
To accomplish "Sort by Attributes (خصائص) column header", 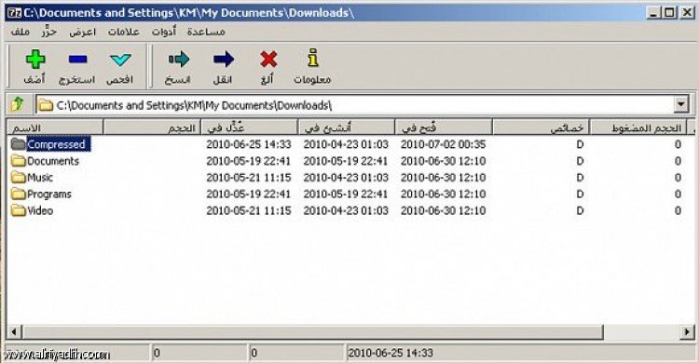I will pos(541,128).
